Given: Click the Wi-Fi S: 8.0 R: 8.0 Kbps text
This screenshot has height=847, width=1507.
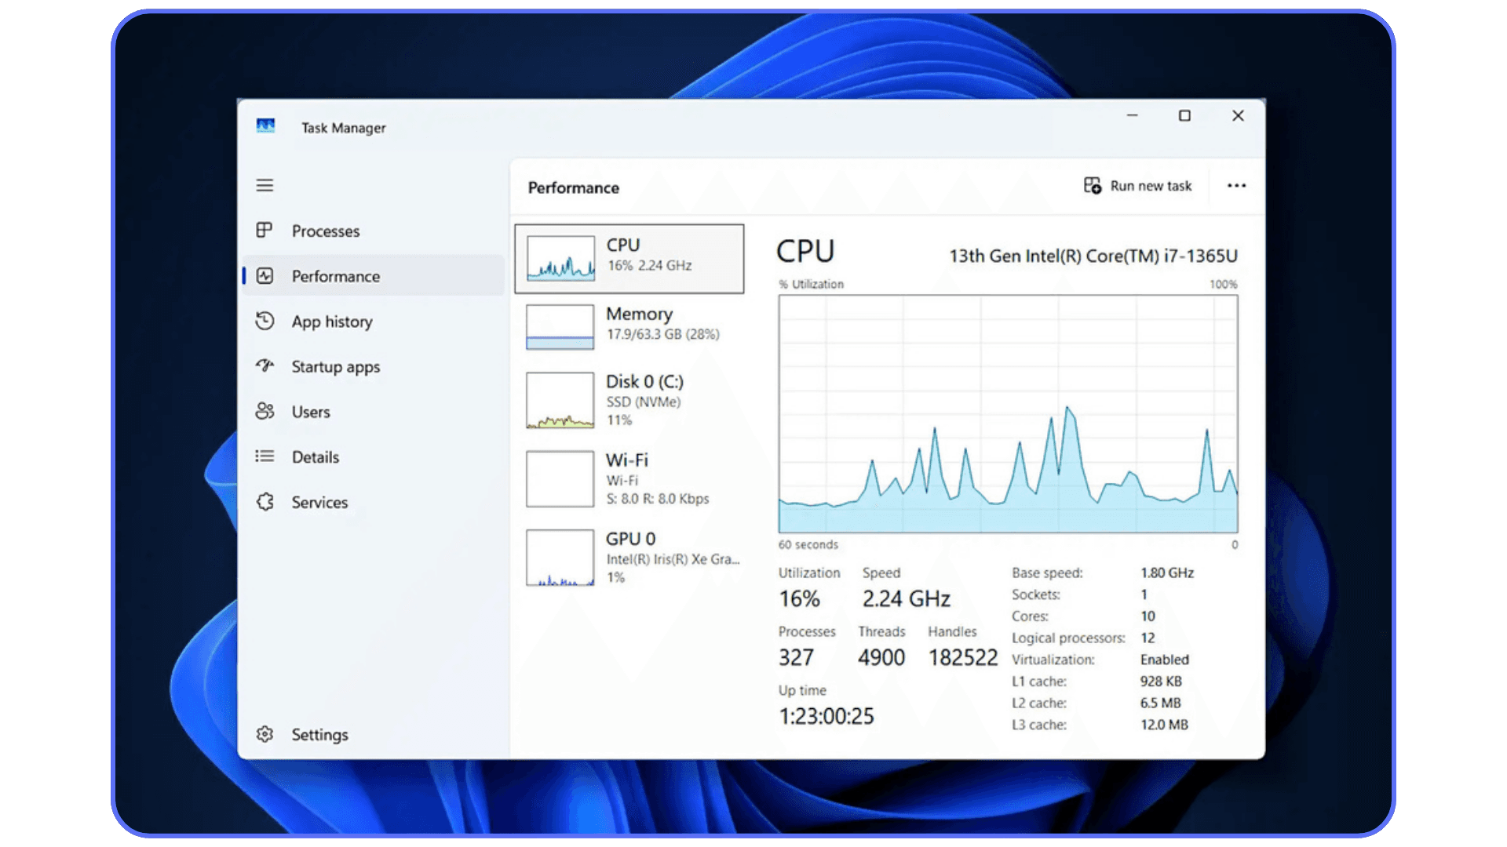Looking at the screenshot, I should tap(658, 499).
